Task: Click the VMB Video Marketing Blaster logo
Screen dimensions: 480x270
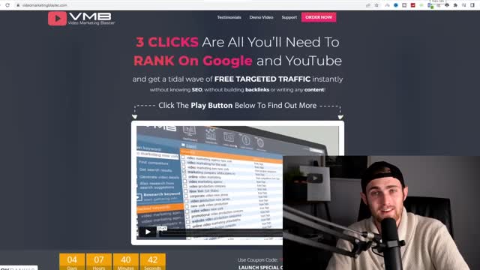Action: point(82,18)
